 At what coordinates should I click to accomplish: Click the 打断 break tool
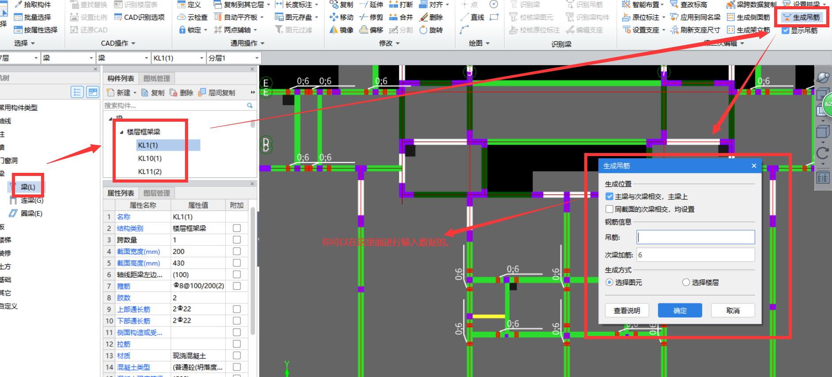(401, 4)
